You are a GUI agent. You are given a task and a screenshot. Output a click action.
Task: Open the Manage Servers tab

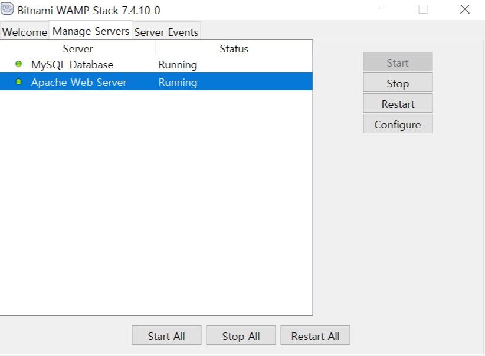point(91,31)
